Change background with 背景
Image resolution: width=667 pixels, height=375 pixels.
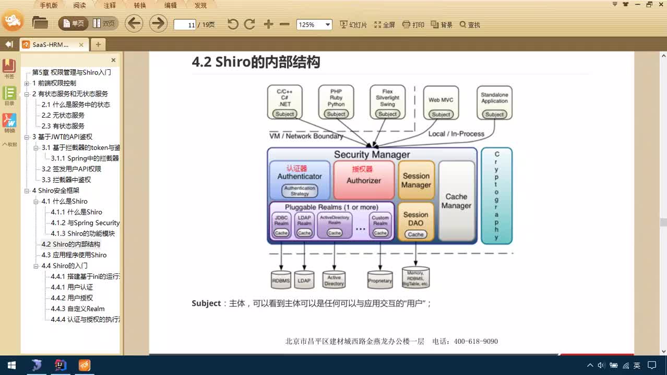click(x=442, y=24)
